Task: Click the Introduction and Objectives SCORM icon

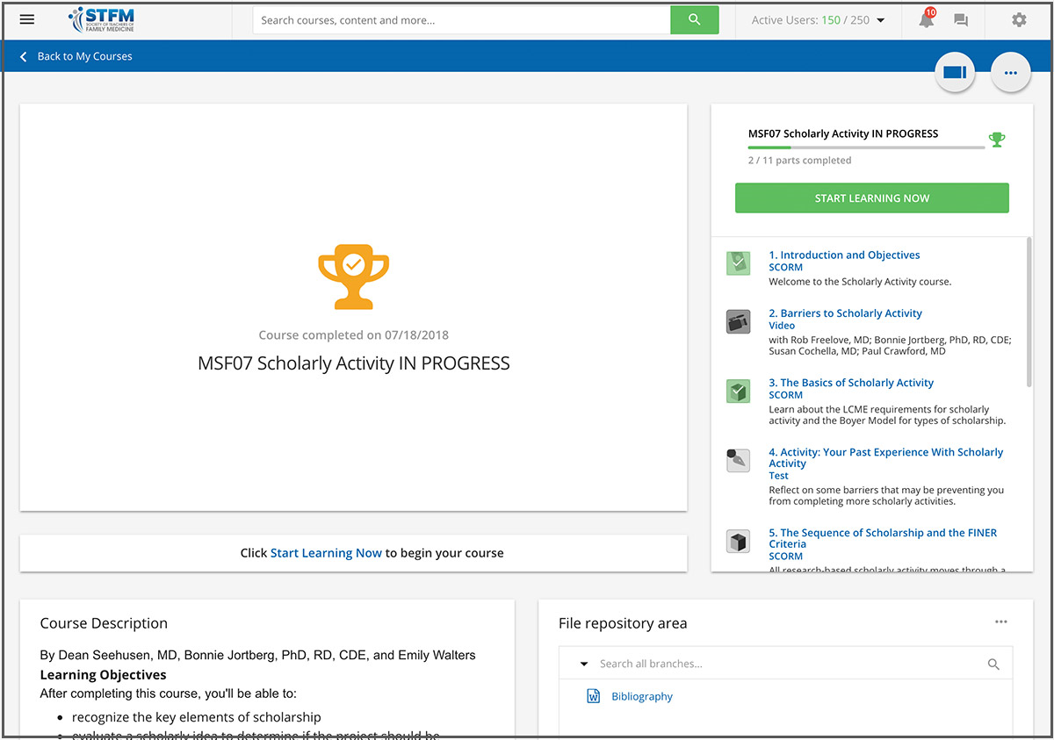Action: click(739, 262)
